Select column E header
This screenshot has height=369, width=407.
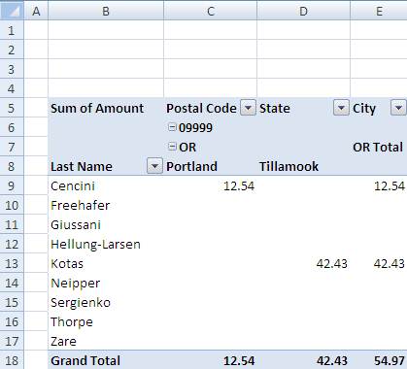click(x=379, y=11)
